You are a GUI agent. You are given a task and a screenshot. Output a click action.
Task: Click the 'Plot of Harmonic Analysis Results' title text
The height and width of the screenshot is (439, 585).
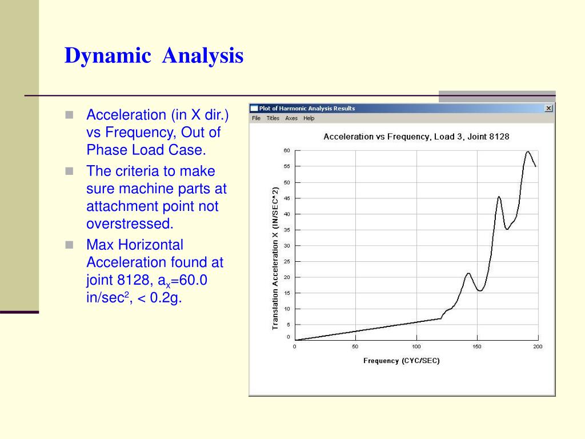pos(307,108)
